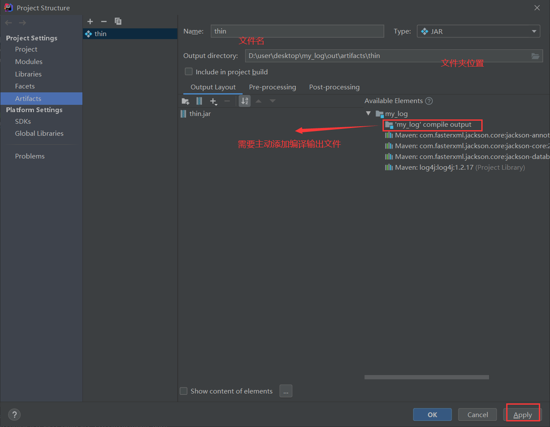Viewport: 550px width, 427px height.
Task: Click the jackson-annotations library icon
Action: tap(389, 135)
